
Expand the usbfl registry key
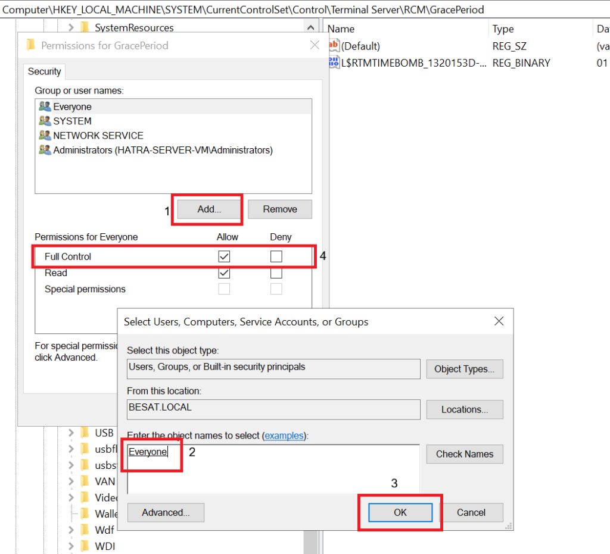pyautogui.click(x=71, y=449)
